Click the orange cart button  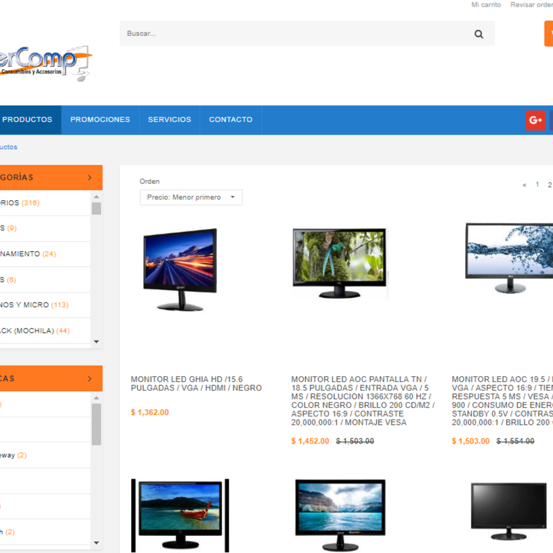(x=549, y=34)
